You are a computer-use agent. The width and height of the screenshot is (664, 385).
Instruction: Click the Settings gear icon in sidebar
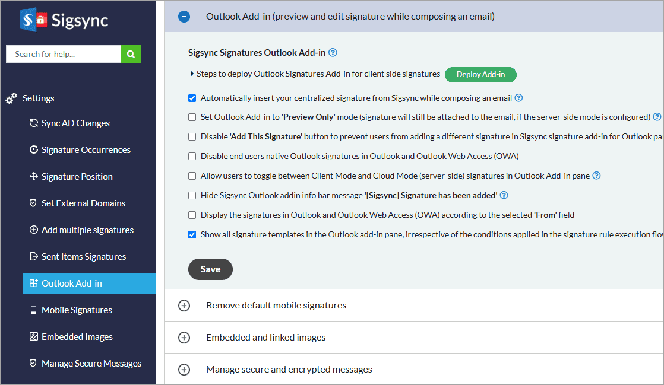(11, 98)
